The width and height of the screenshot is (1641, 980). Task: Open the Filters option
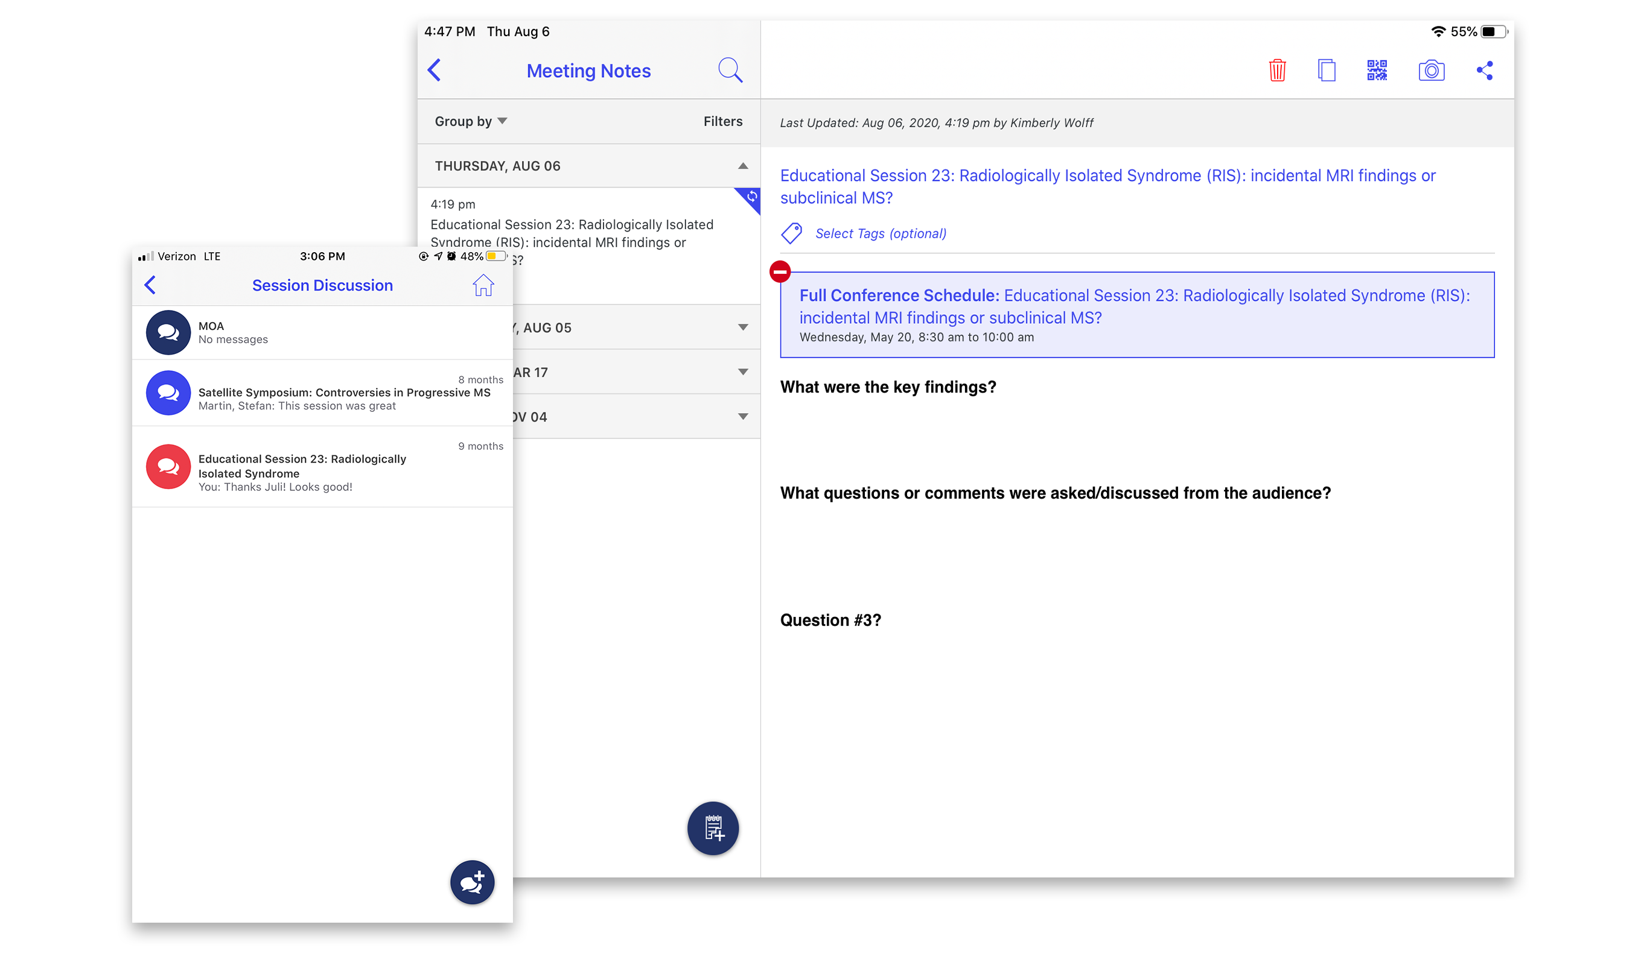coord(722,121)
